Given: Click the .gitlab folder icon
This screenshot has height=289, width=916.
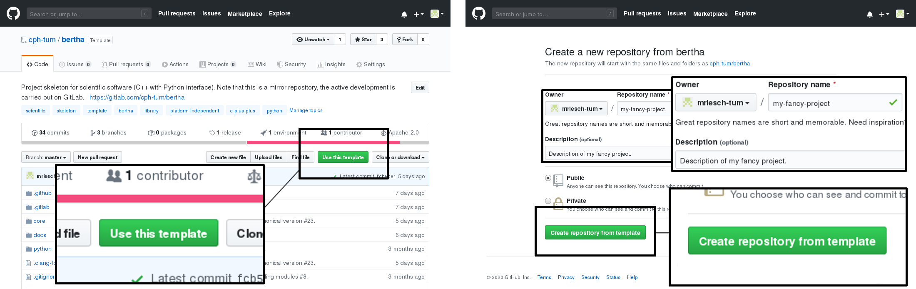Looking at the screenshot, I should 29,207.
